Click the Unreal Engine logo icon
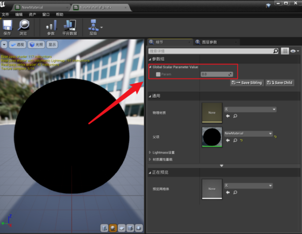 pyautogui.click(x=3, y=4)
